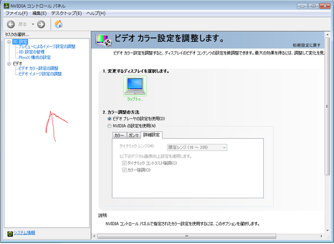Screen dimensions: 334x244
Task: Open the システム情報 link
Action: [x=24, y=232]
